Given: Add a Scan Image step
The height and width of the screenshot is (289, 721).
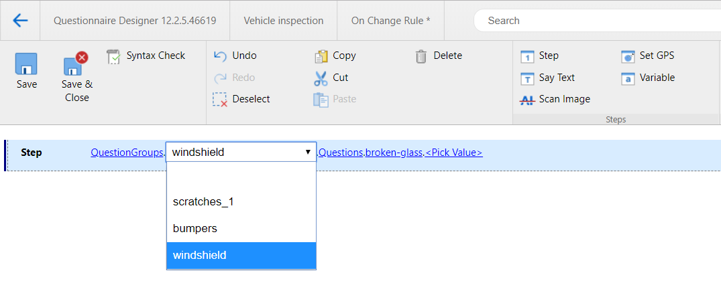Looking at the screenshot, I should coord(555,99).
